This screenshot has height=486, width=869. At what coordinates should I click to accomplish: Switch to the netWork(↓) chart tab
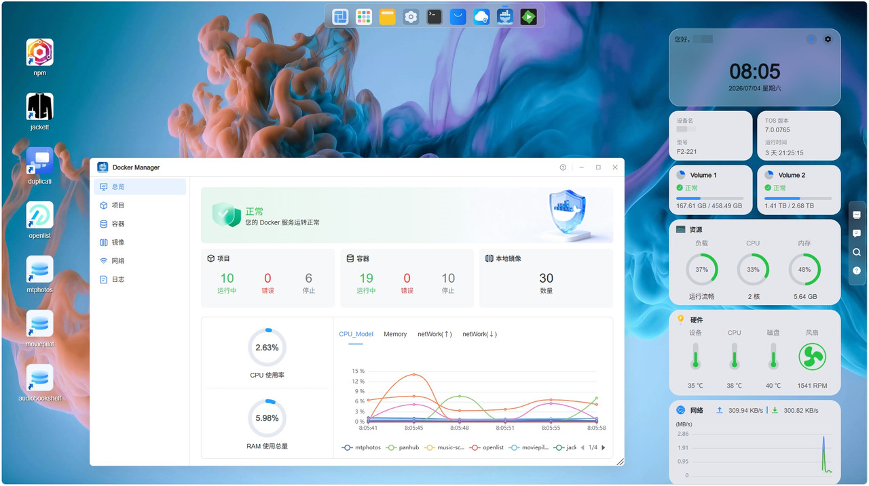tap(479, 334)
